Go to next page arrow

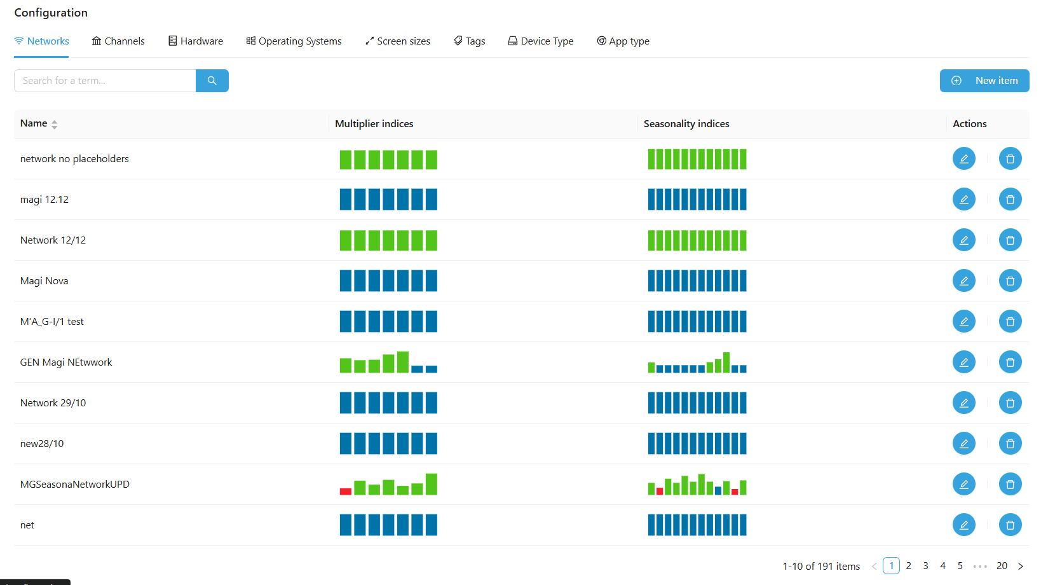(x=1021, y=566)
